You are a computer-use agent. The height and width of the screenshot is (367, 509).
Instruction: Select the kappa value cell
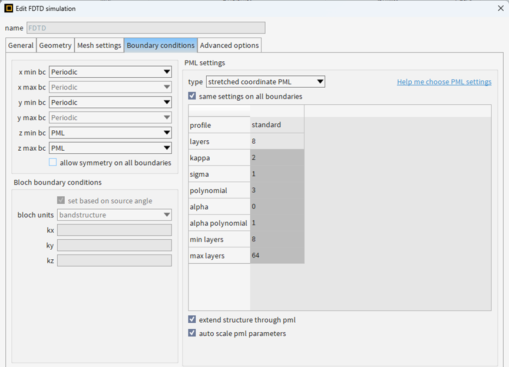(x=277, y=158)
